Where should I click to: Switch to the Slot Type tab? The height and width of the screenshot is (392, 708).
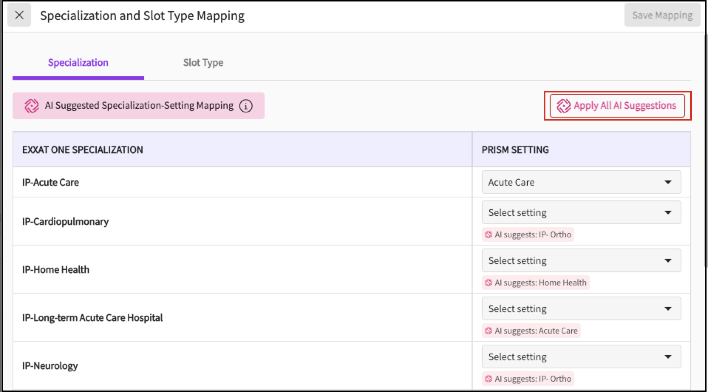tap(203, 62)
